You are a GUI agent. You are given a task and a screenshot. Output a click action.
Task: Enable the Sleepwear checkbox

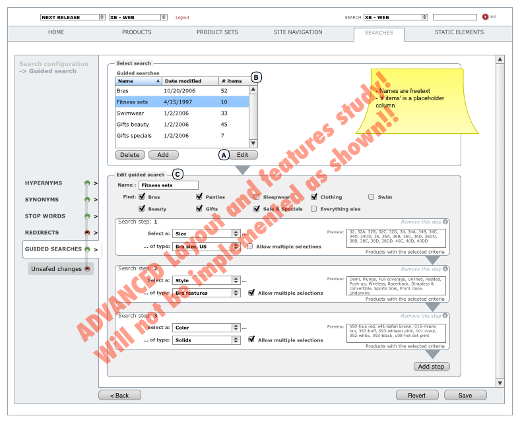point(256,197)
